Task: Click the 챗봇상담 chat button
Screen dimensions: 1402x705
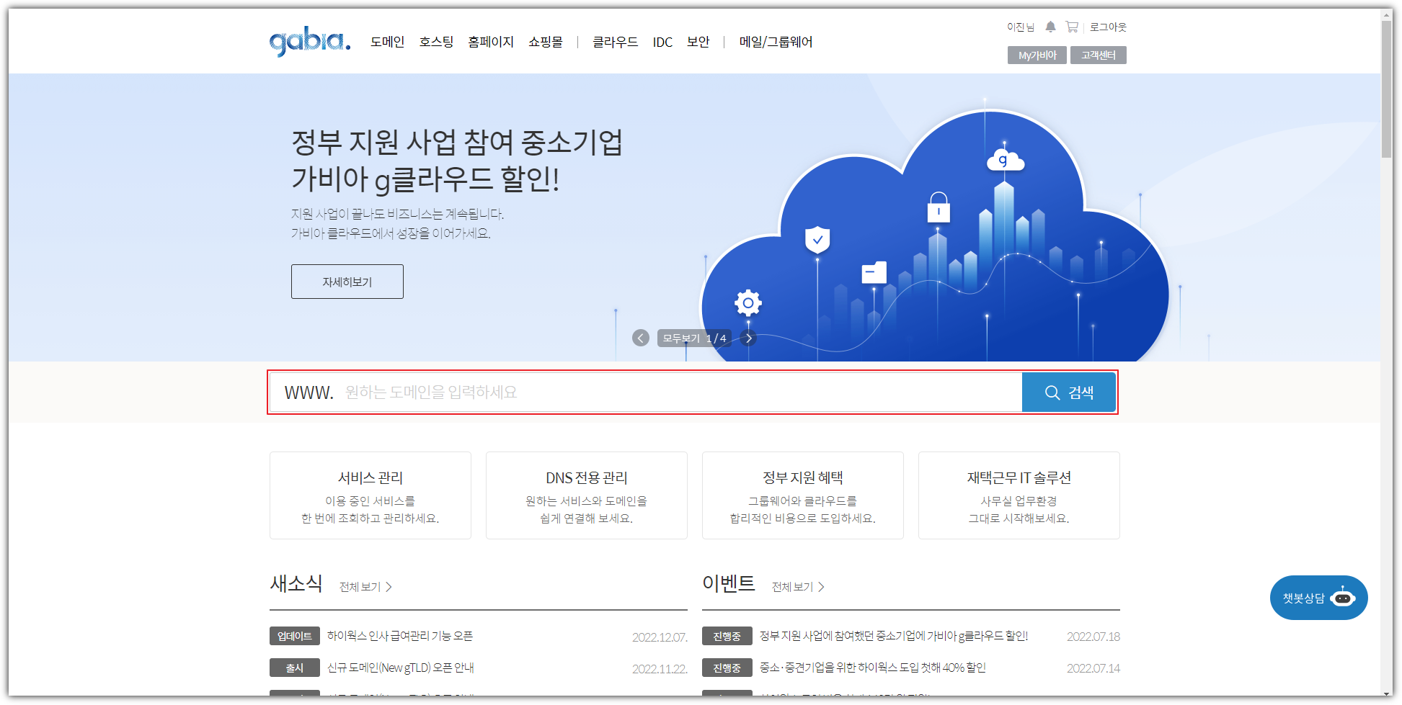Action: (x=1318, y=598)
